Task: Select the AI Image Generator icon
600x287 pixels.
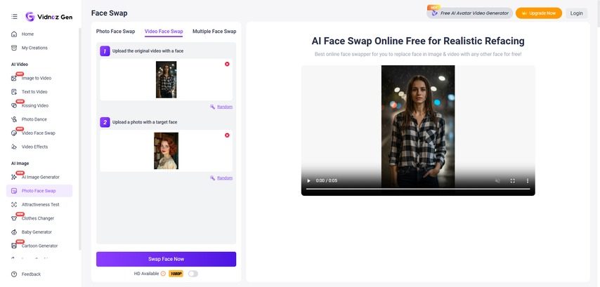Action: tap(14, 177)
